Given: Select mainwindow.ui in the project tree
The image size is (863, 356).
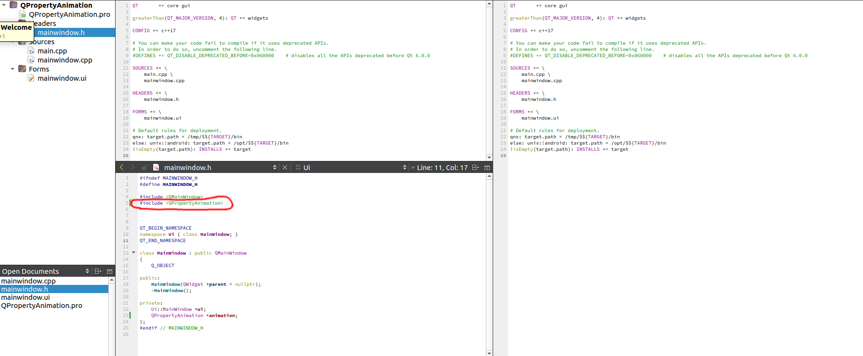Looking at the screenshot, I should point(62,78).
